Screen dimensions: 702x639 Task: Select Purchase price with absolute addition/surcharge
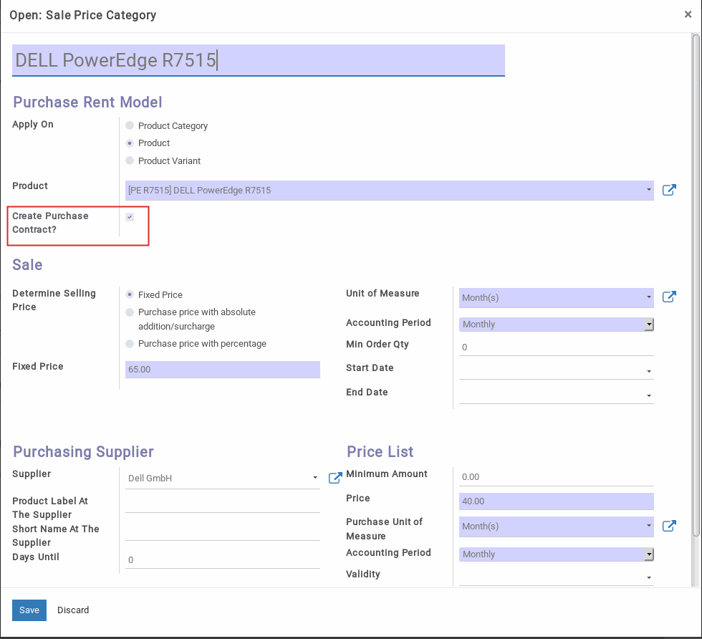click(x=130, y=312)
